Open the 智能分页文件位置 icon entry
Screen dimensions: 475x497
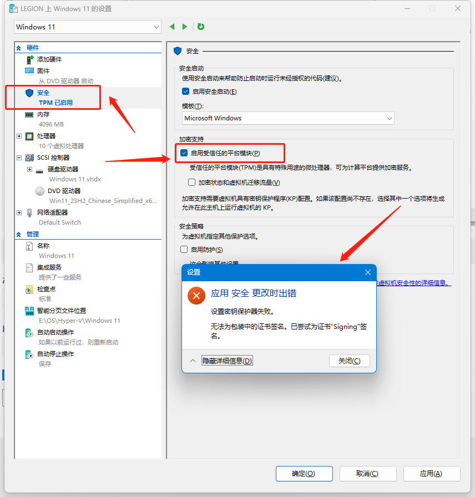pos(29,311)
